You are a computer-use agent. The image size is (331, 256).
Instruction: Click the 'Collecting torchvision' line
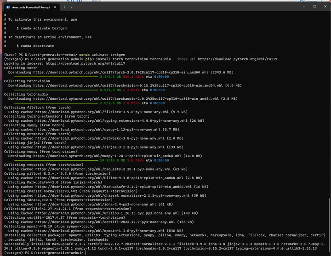[x=27, y=81]
